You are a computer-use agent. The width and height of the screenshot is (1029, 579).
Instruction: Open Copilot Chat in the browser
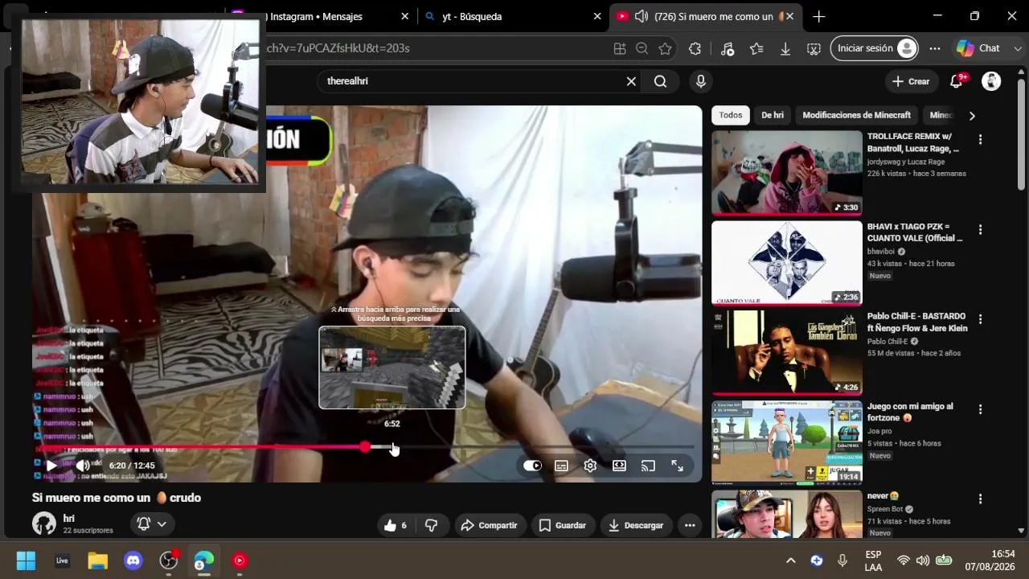[978, 48]
